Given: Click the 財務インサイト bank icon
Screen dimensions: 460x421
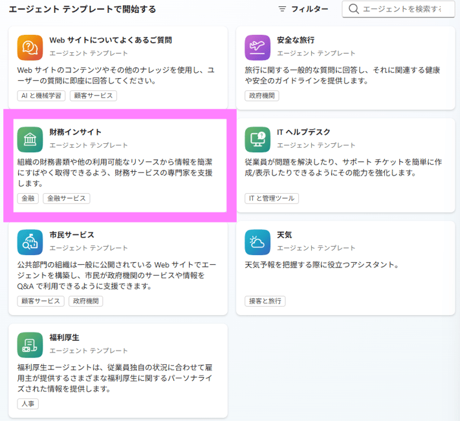Looking at the screenshot, I should pyautogui.click(x=30, y=139).
